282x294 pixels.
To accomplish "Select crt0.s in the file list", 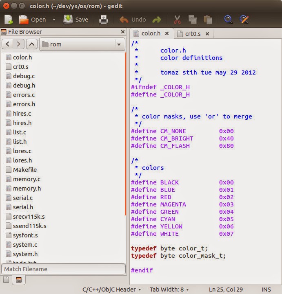I will (x=17, y=66).
